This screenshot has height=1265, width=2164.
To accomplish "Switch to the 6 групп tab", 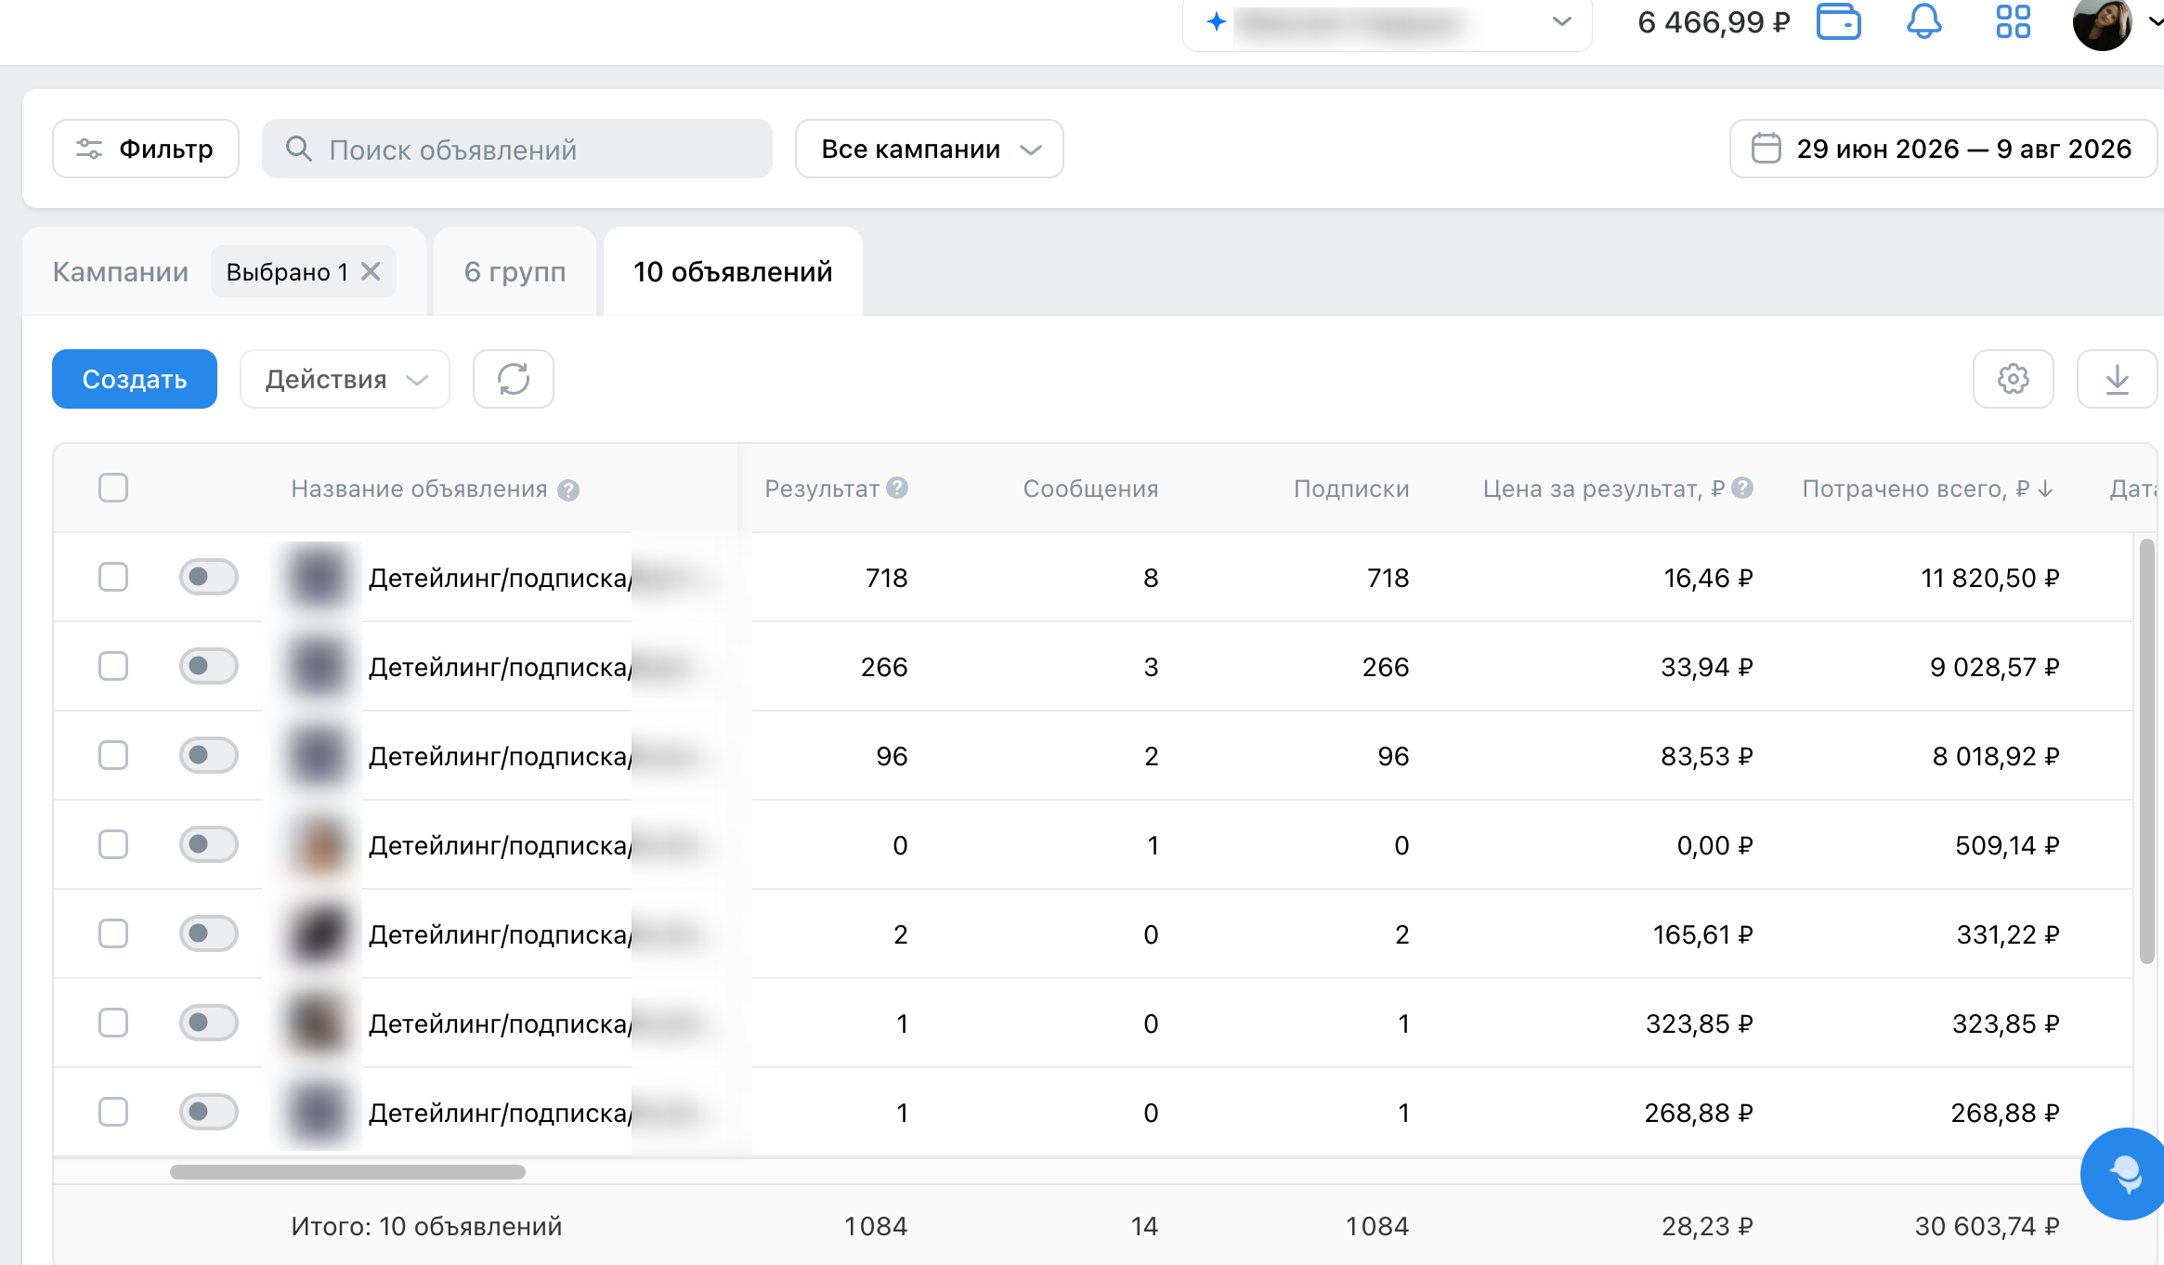I will pyautogui.click(x=515, y=272).
